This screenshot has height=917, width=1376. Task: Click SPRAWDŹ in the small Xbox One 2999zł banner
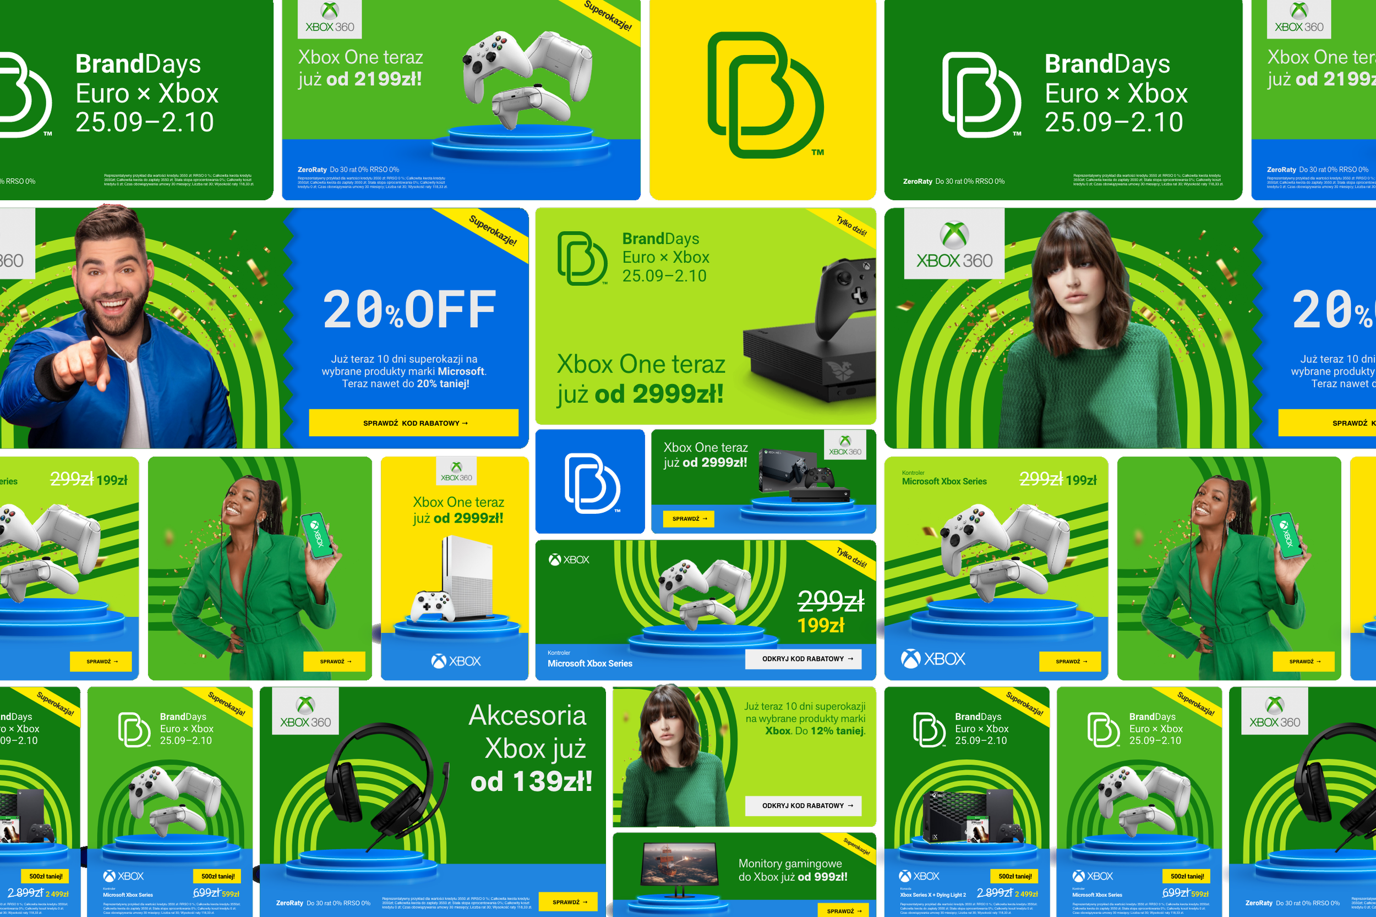point(689,519)
